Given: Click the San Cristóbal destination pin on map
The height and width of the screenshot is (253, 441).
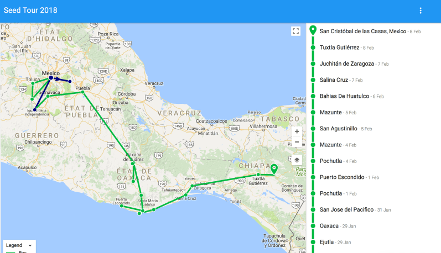Looking at the screenshot, I should 273,169.
